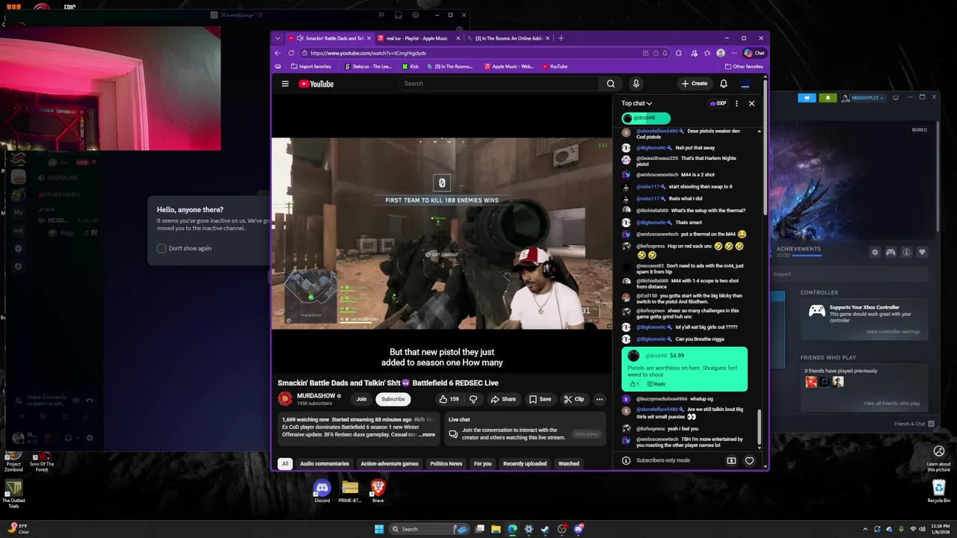Save the video to a playlist
Screen dimensions: 957x538
tap(540, 399)
